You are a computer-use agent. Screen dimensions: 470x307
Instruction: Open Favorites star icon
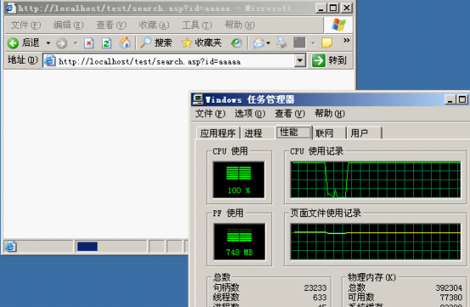[x=187, y=43]
